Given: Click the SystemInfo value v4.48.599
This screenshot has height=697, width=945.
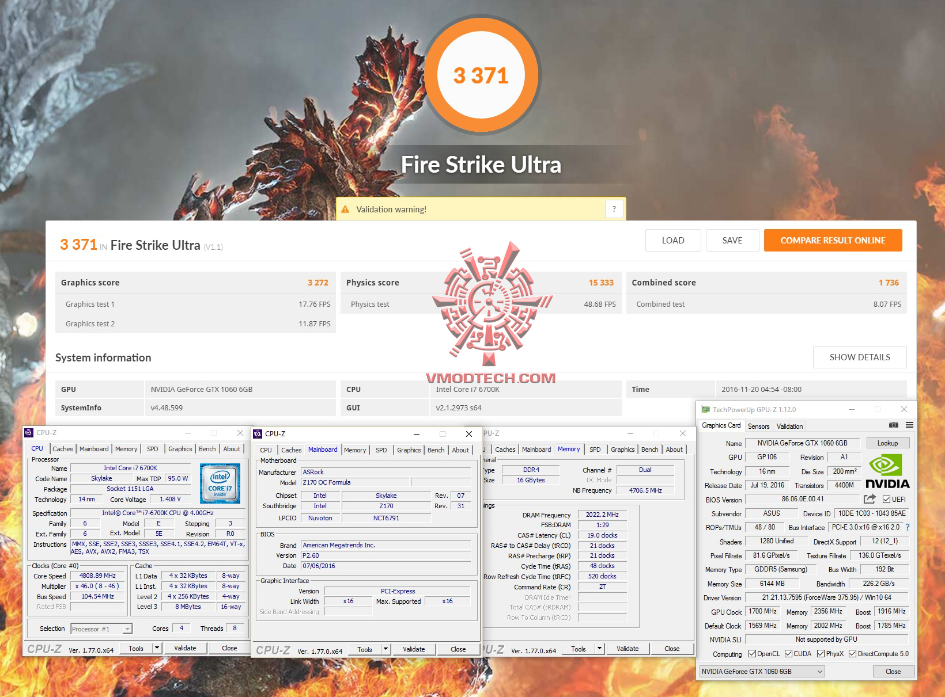Looking at the screenshot, I should tap(167, 407).
